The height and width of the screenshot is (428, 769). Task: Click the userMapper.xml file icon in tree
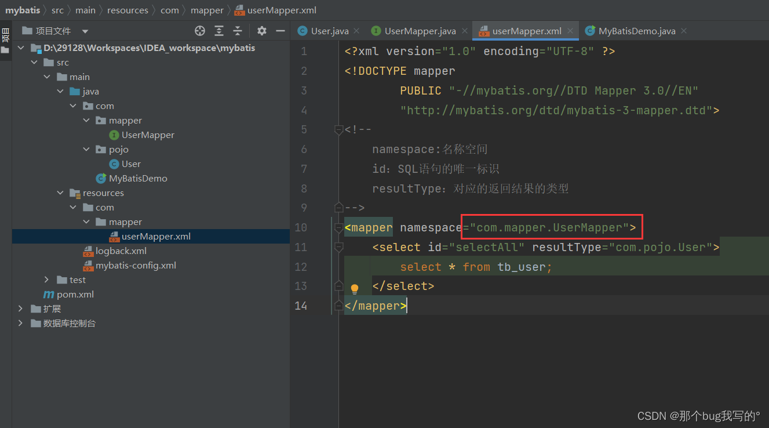[114, 237]
